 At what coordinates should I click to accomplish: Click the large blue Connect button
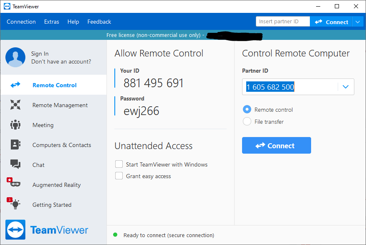pyautogui.click(x=276, y=145)
